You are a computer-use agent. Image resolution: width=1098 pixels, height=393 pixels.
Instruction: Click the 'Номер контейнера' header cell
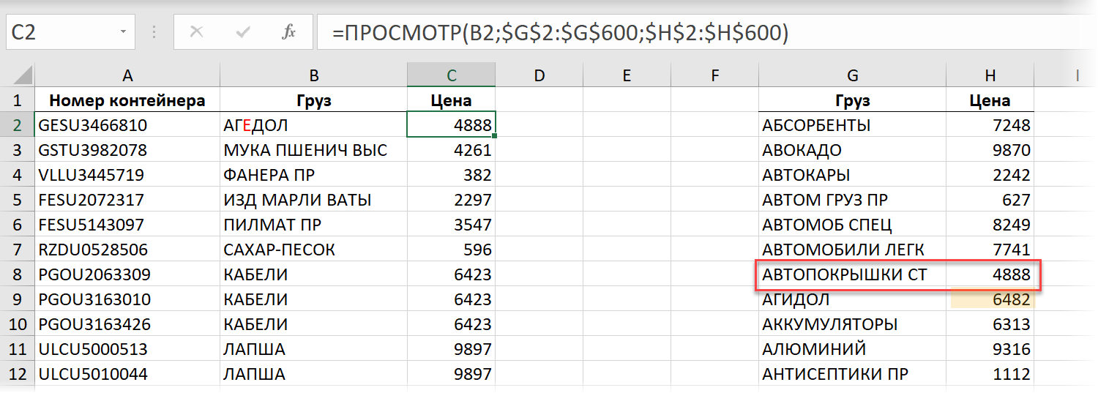tap(127, 100)
